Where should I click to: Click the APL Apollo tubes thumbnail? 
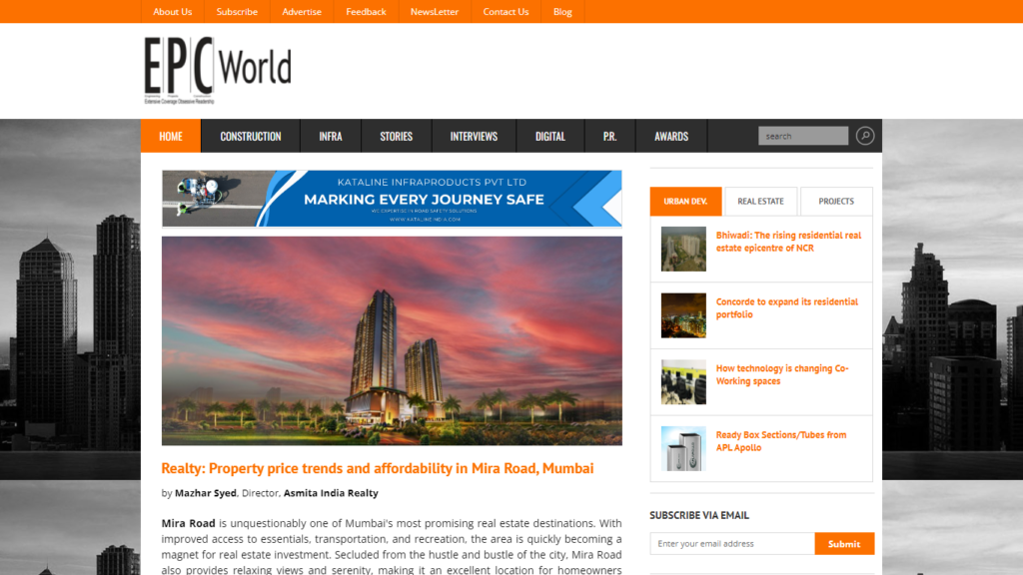[x=683, y=448]
